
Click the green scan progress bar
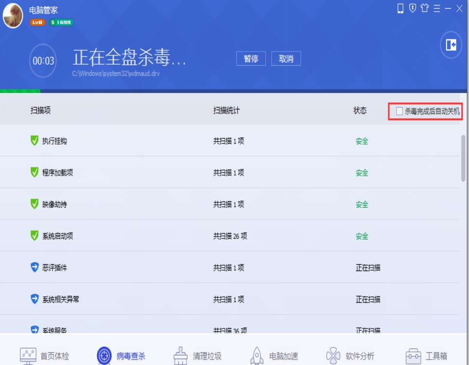click(x=19, y=91)
